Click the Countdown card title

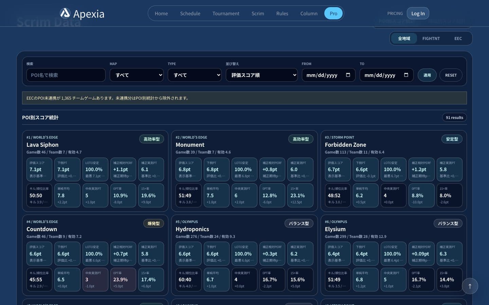42,229
